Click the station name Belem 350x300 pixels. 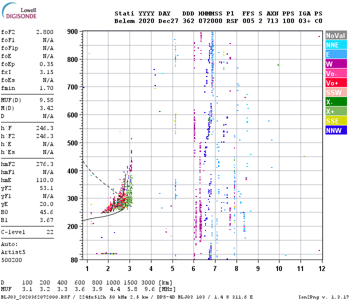click(124, 21)
